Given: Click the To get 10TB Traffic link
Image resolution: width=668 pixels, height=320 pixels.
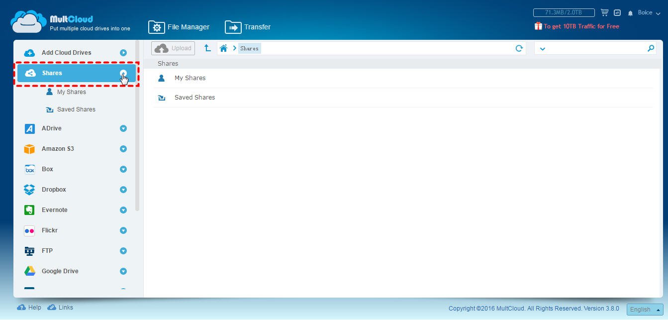Looking at the screenshot, I should click(x=580, y=25).
